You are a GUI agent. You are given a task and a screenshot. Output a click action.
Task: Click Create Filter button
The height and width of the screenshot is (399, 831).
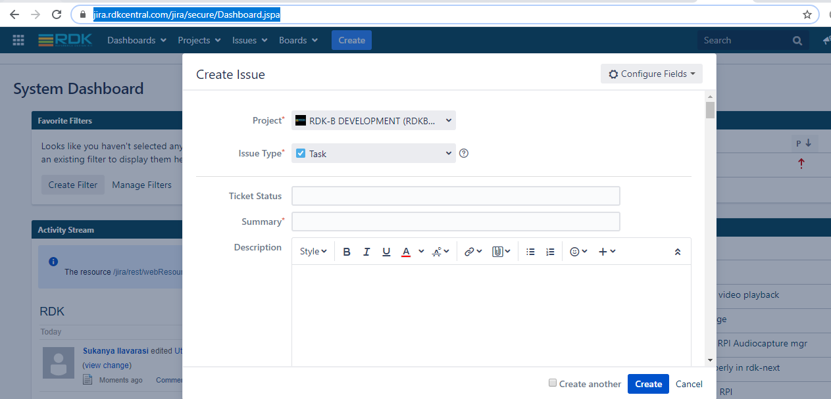(x=73, y=185)
